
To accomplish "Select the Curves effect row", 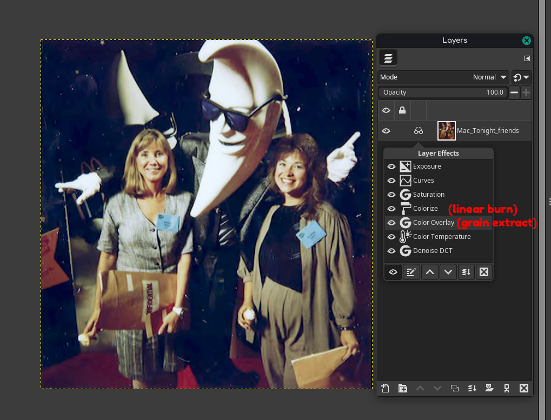I will (439, 181).
